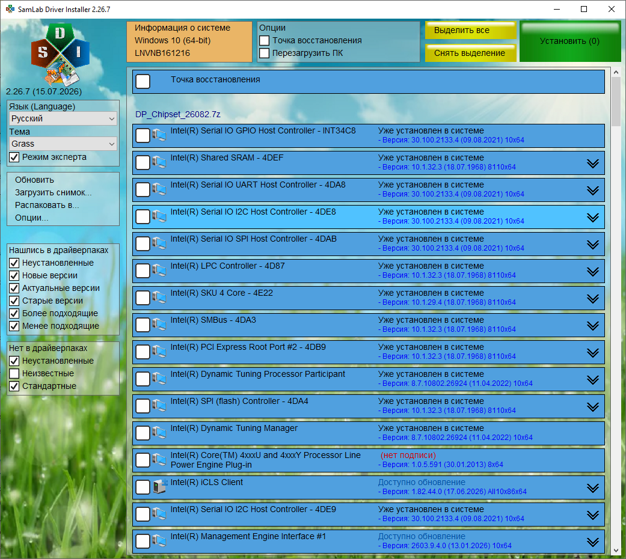626x559 pixels.
Task: Open Информация о системе panel
Action: (x=189, y=41)
